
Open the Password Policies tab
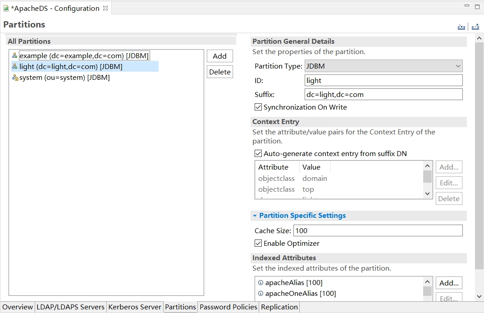coord(228,307)
